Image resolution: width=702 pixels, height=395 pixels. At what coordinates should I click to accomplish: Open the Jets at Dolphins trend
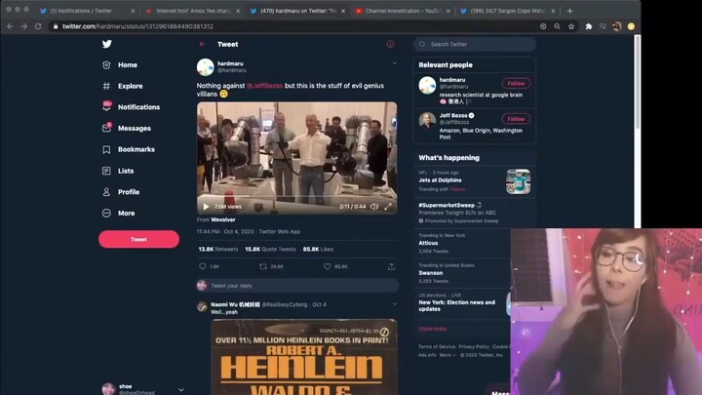coord(440,180)
